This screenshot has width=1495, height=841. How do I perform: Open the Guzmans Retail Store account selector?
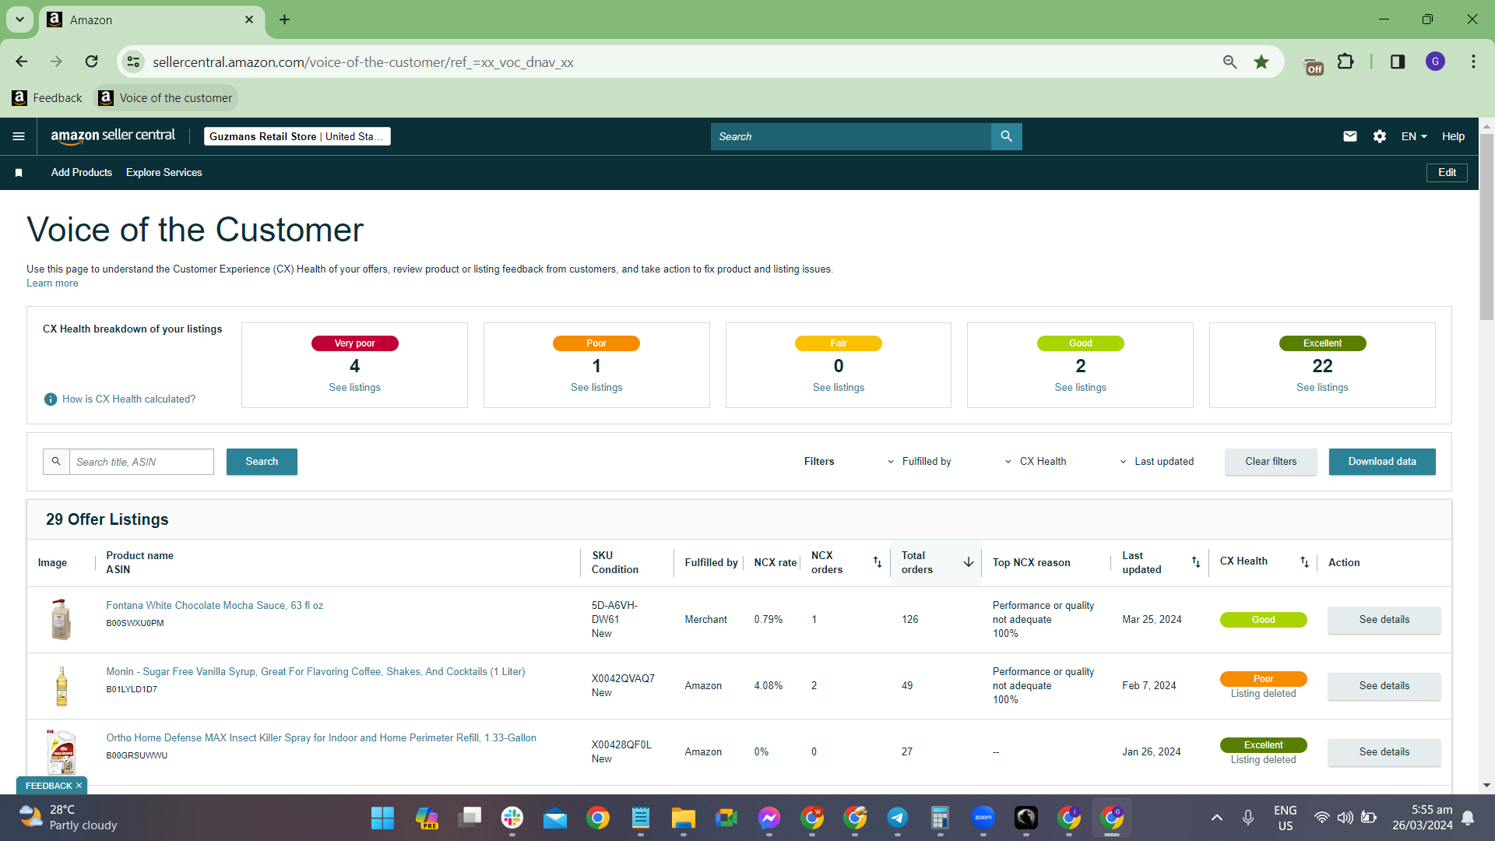click(x=297, y=136)
